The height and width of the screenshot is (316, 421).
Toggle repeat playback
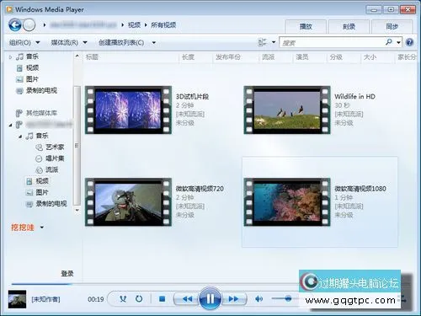[139, 299]
